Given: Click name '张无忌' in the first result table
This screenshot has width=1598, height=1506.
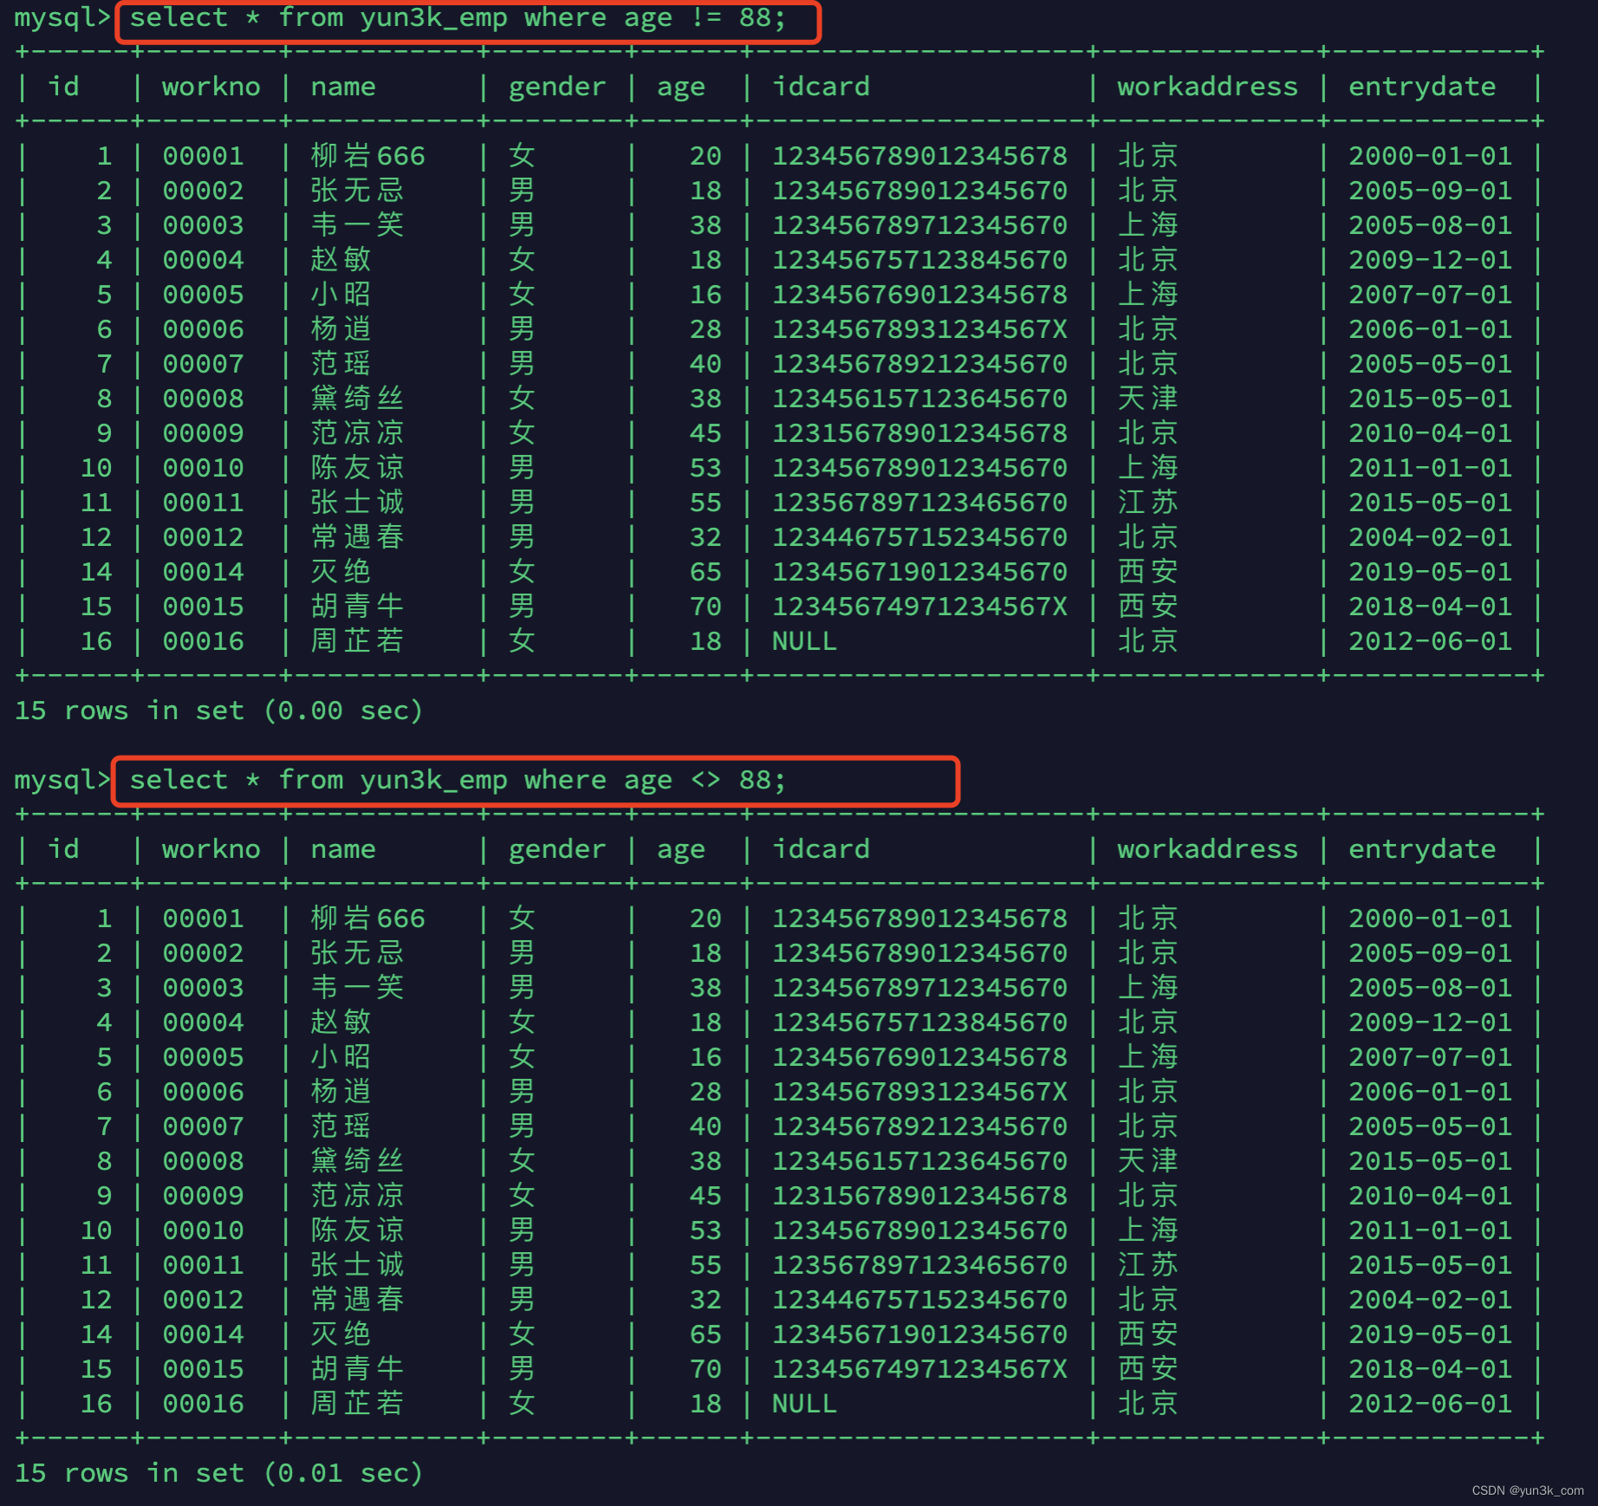Looking at the screenshot, I should [x=357, y=191].
